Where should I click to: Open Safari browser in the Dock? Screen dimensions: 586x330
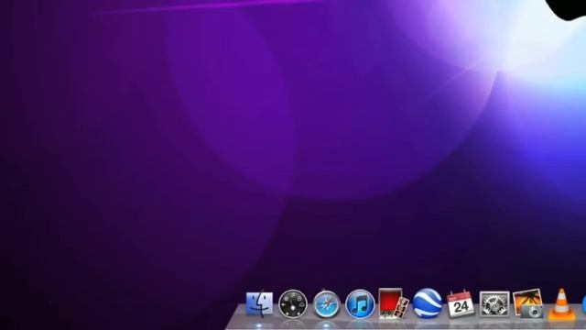(327, 304)
